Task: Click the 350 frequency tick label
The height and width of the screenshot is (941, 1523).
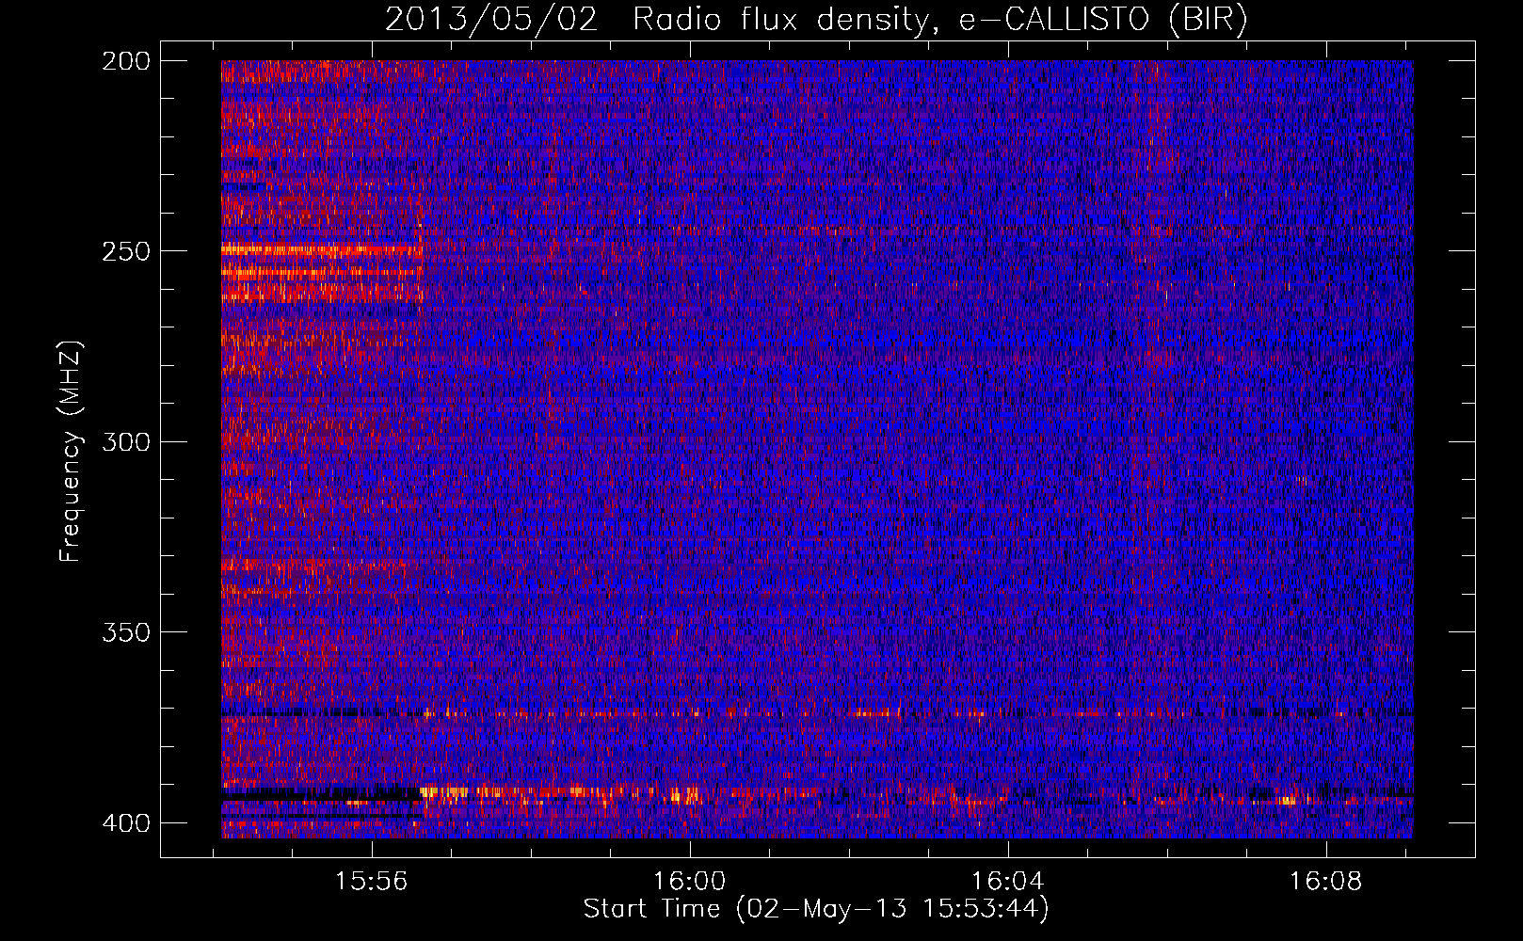Action: point(125,632)
